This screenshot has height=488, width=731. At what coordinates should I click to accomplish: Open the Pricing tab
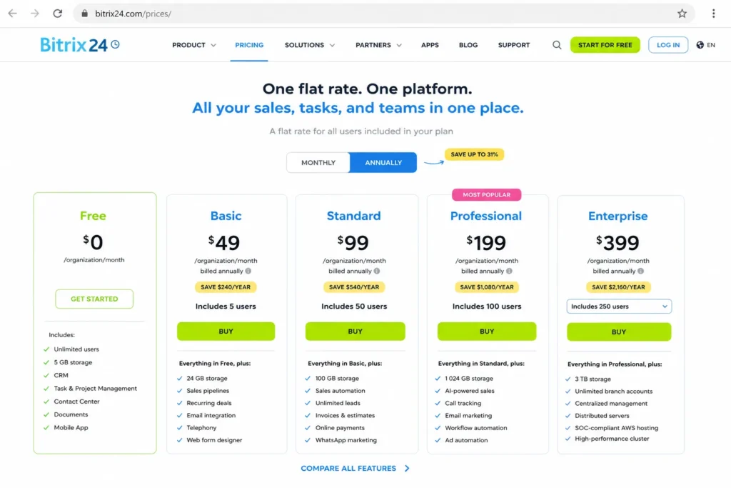pyautogui.click(x=249, y=45)
